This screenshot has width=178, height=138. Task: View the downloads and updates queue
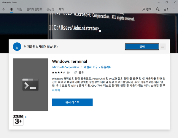coord(166,9)
